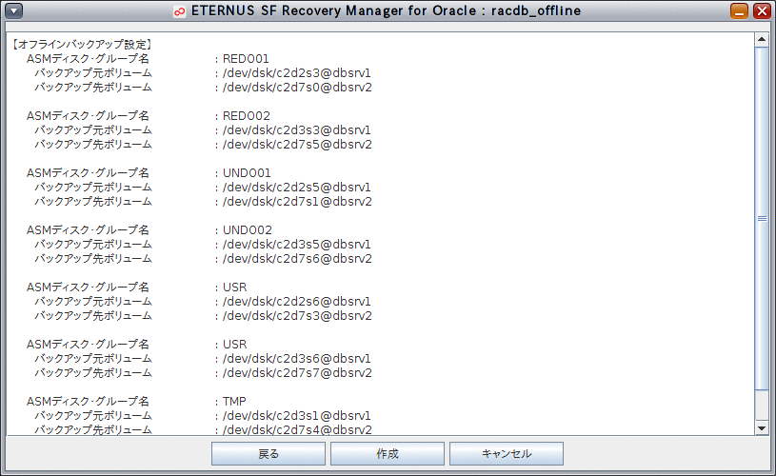
Task: Click destination volume /dev/dsk/c2d7s5@dbsrv2
Action: point(297,145)
